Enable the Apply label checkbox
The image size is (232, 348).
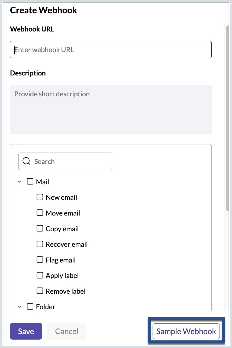pyautogui.click(x=40, y=275)
